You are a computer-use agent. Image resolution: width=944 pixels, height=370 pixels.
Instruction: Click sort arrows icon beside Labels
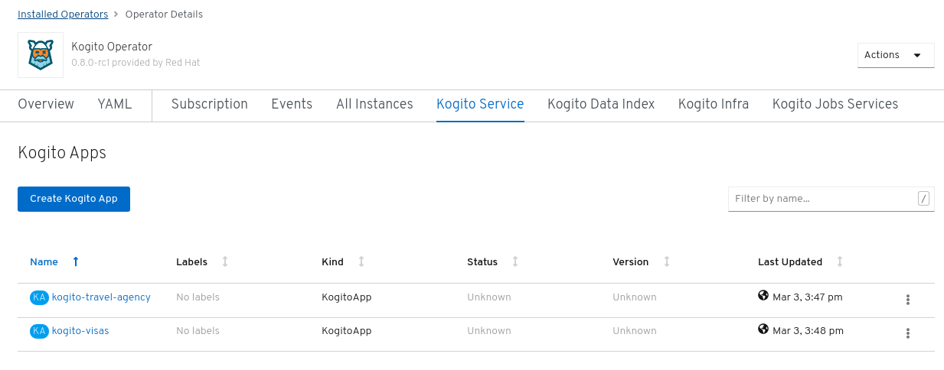(x=225, y=261)
